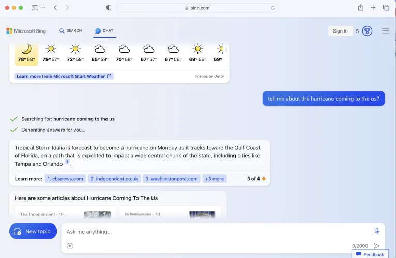Click the send message arrow icon
This screenshot has width=396, height=258.
377,246
